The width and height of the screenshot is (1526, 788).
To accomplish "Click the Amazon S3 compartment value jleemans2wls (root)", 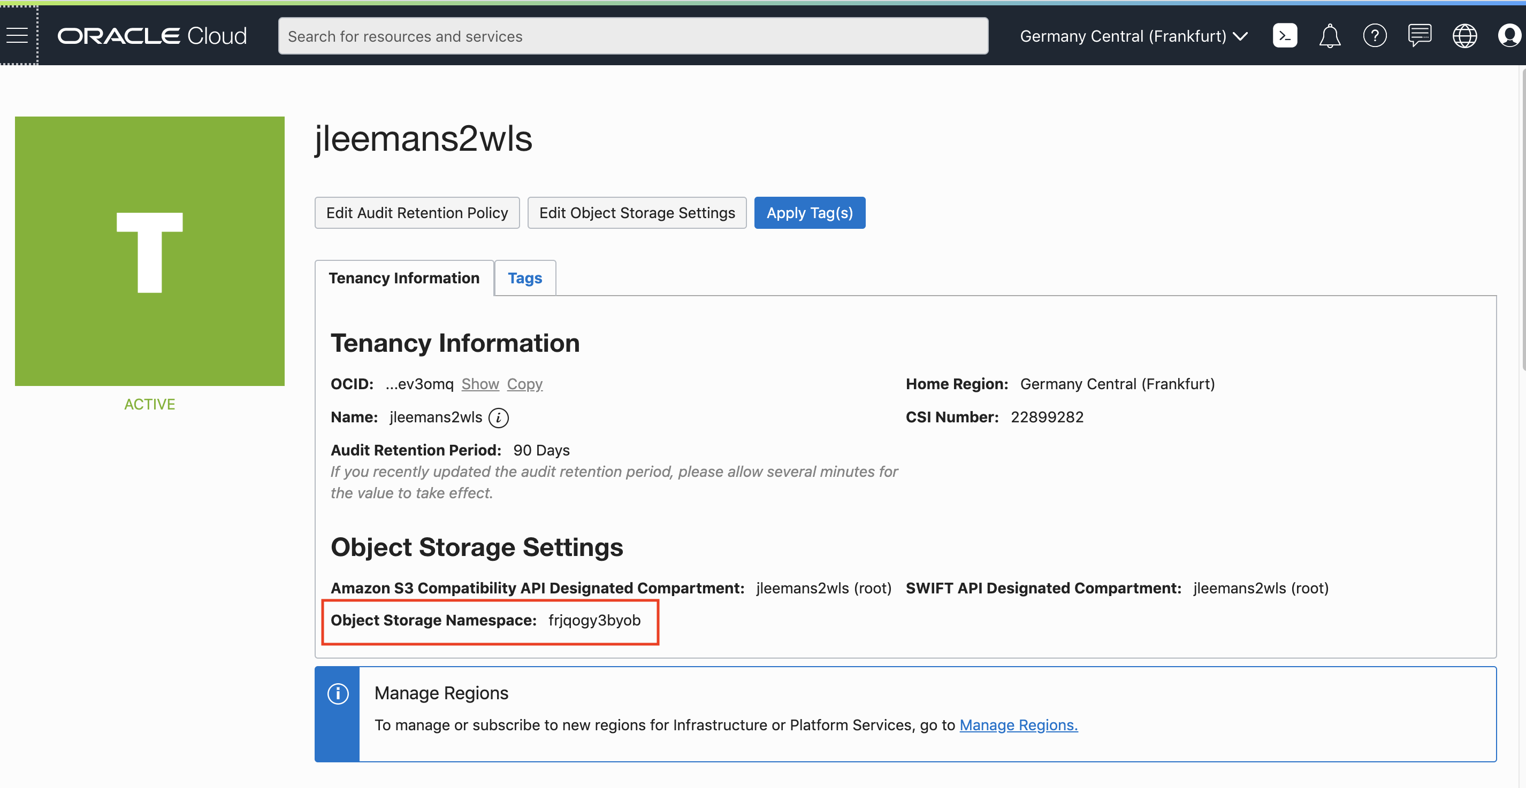I will pos(823,589).
